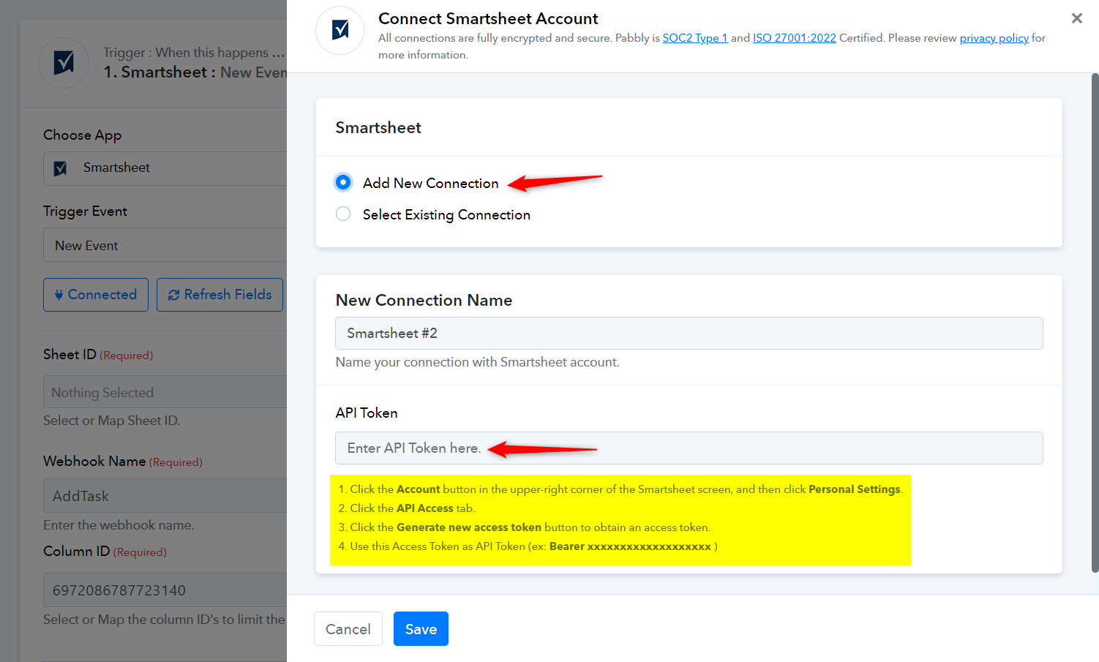Click the 'Bearer xxxxxxxxxxxxxxxxxxx' example line
This screenshot has height=662, width=1099.
coord(528,546)
